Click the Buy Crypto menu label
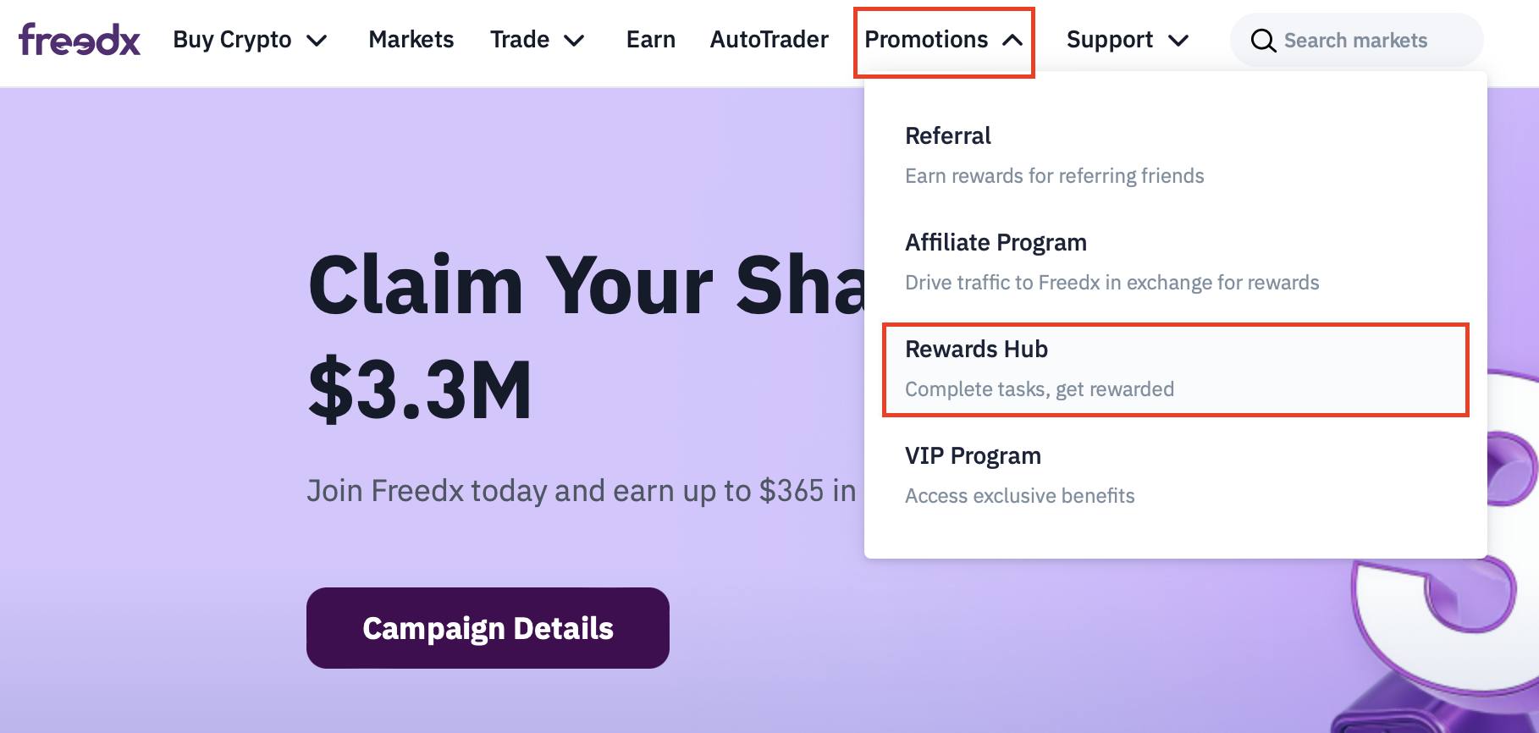The width and height of the screenshot is (1539, 733). [x=232, y=40]
